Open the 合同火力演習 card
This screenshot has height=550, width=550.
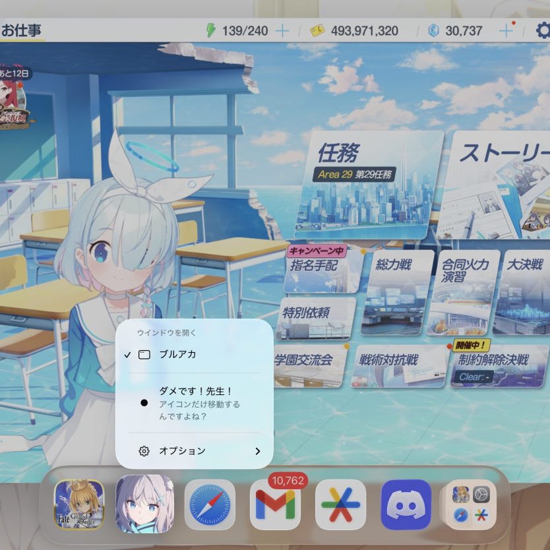pos(463,293)
